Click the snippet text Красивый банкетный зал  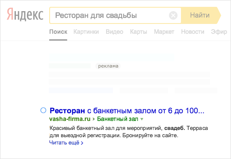tap(82, 128)
